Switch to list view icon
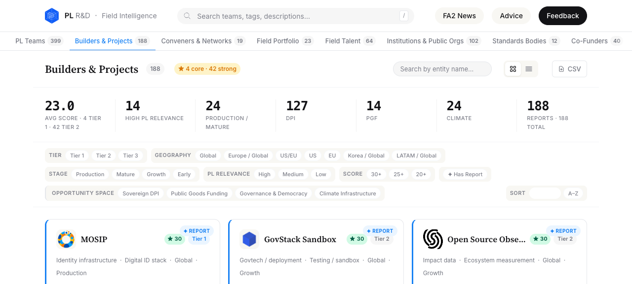Image resolution: width=632 pixels, height=284 pixels. [529, 69]
